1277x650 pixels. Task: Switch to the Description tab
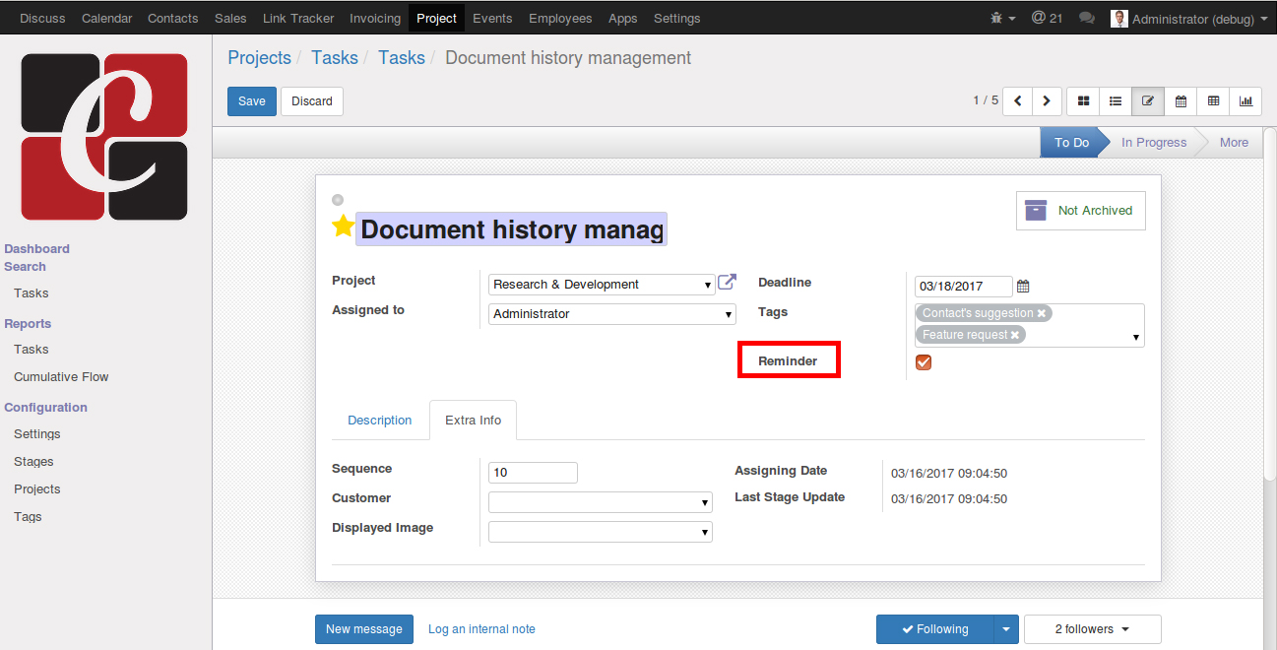pyautogui.click(x=379, y=421)
